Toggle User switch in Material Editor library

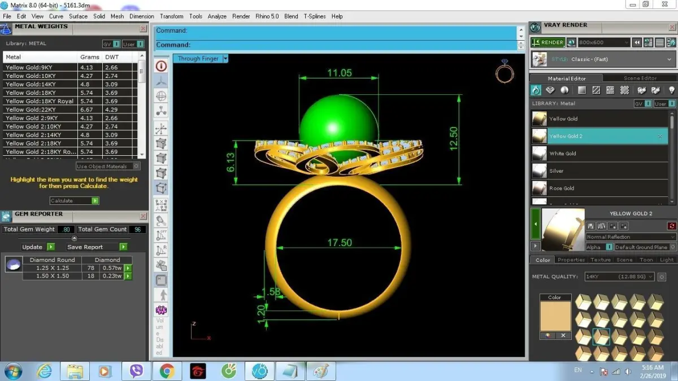coord(665,104)
